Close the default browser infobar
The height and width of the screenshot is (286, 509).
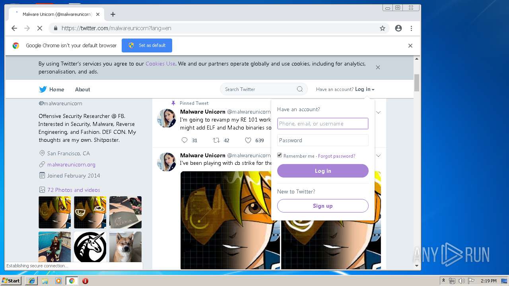point(410,46)
